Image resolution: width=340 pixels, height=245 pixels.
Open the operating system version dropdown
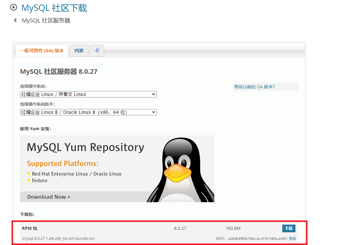pyautogui.click(x=88, y=112)
